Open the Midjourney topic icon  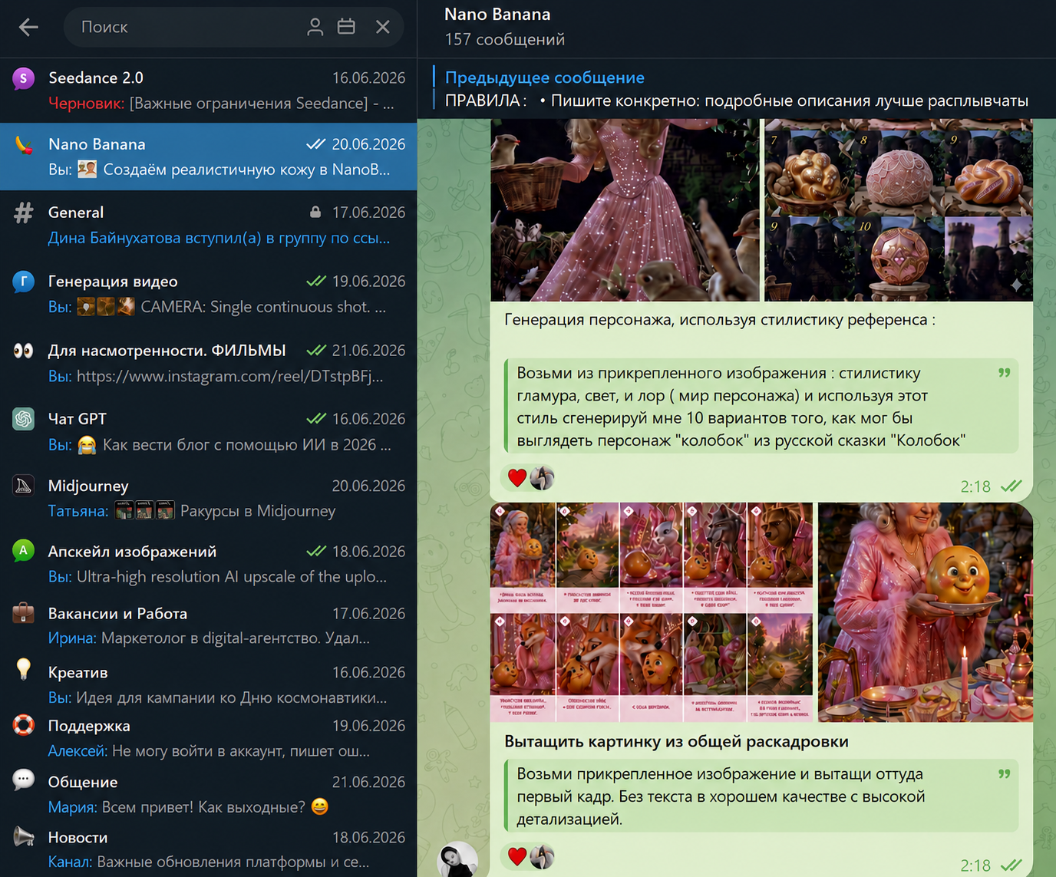(24, 486)
